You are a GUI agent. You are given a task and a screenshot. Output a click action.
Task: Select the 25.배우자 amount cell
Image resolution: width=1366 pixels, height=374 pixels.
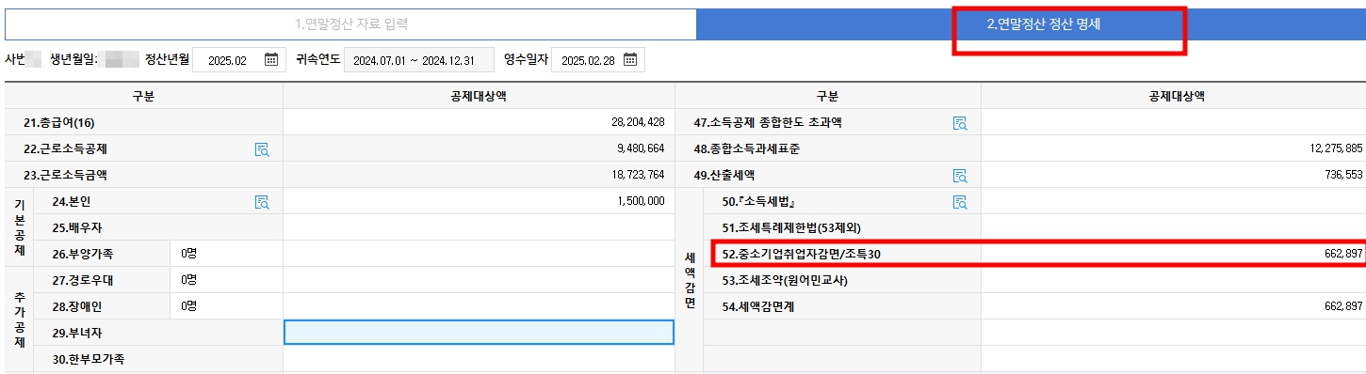[479, 227]
